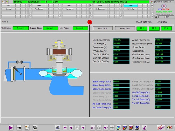
Task: Select the up arrow navigation icon
Action: click(x=71, y=128)
